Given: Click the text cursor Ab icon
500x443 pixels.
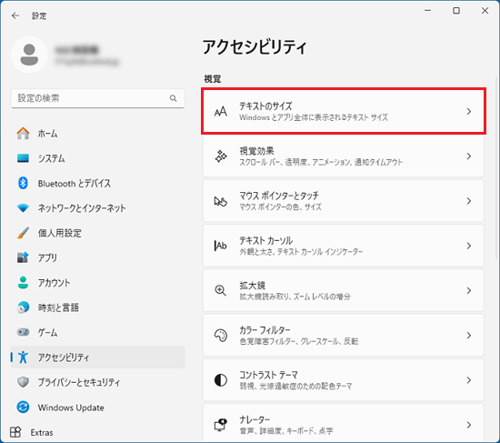Looking at the screenshot, I should tap(221, 246).
